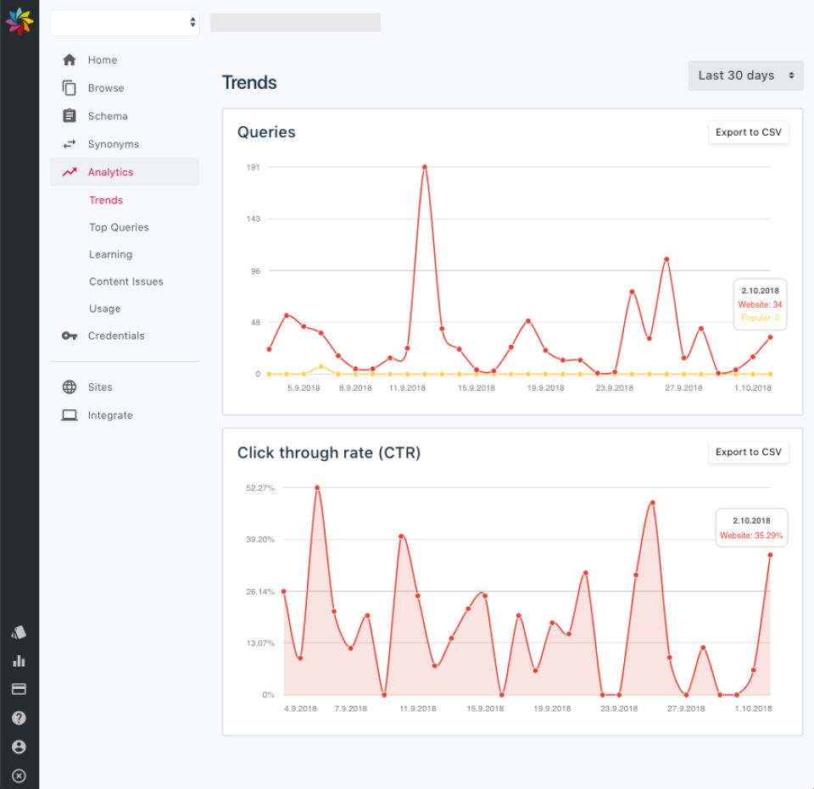Open the Last 30 days dropdown
The image size is (814, 789).
(x=745, y=75)
